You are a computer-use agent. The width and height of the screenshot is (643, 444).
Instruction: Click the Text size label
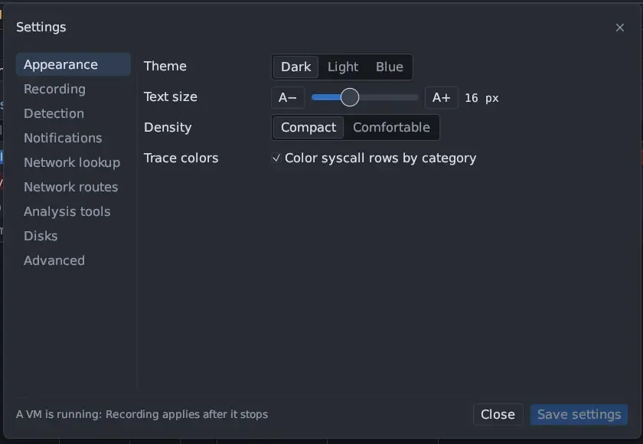[x=171, y=96]
